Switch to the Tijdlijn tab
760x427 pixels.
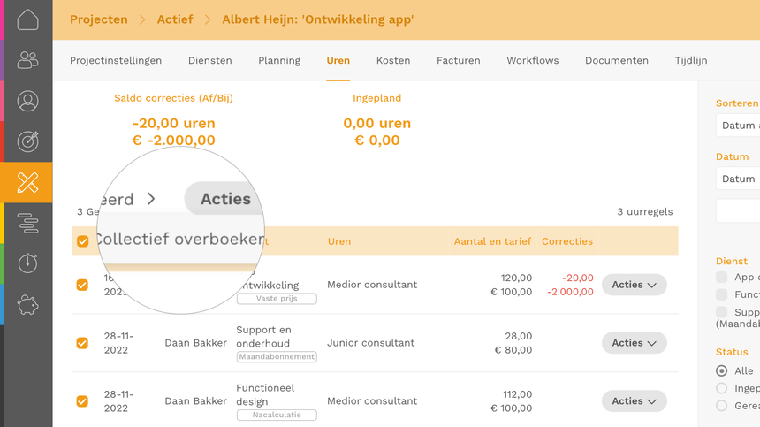(x=691, y=61)
